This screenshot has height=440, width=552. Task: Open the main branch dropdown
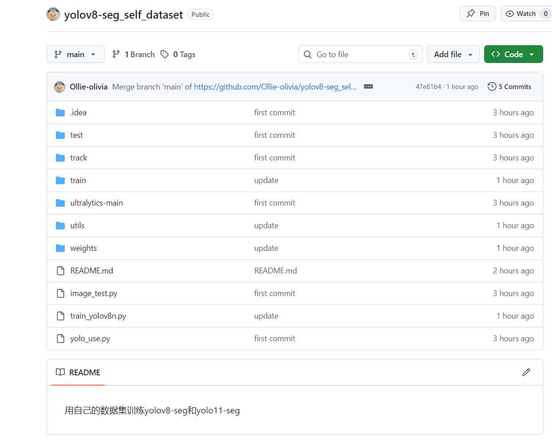tap(75, 54)
